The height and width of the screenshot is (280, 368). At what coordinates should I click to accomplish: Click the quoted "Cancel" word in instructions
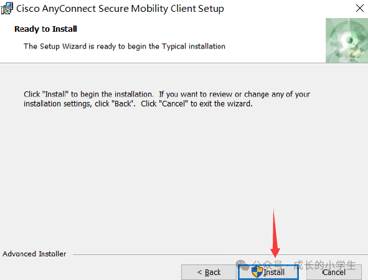[175, 104]
